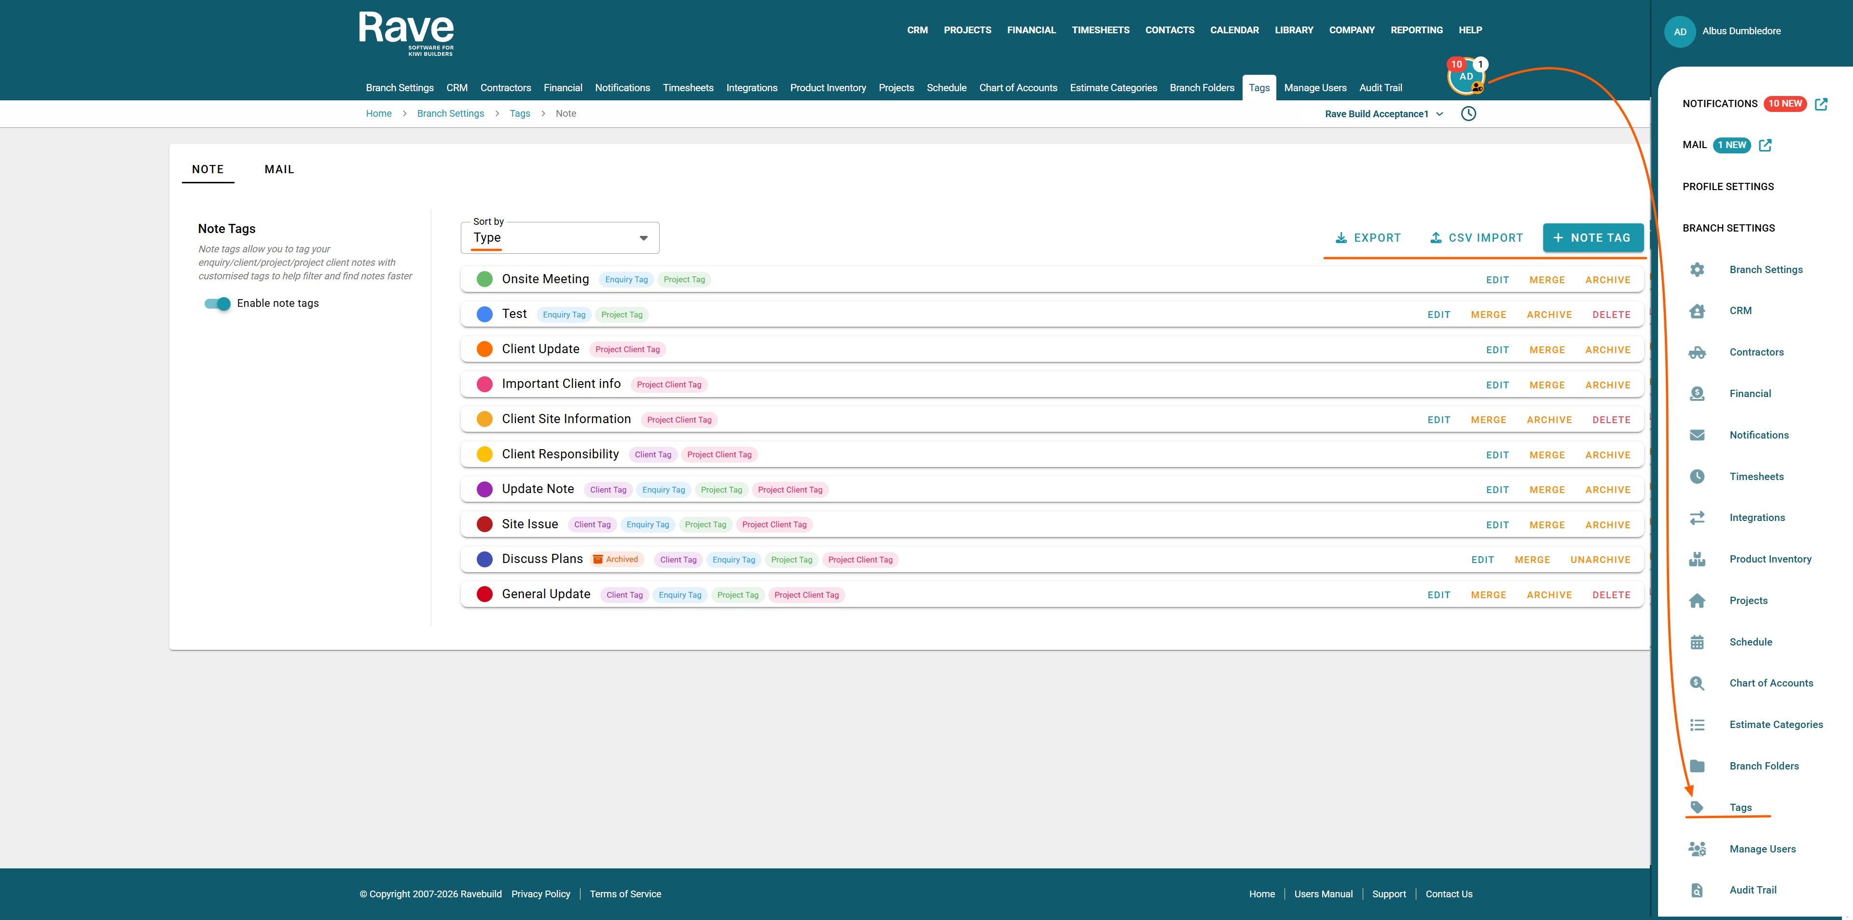Screen dimensions: 1853x920
Task: Click the Notifications envelope icon
Action: pyautogui.click(x=1697, y=435)
